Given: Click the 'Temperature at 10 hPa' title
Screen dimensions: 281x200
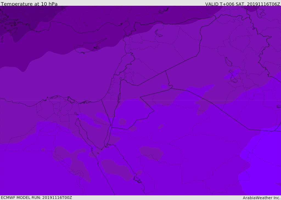Looking at the screenshot, I should point(29,4).
